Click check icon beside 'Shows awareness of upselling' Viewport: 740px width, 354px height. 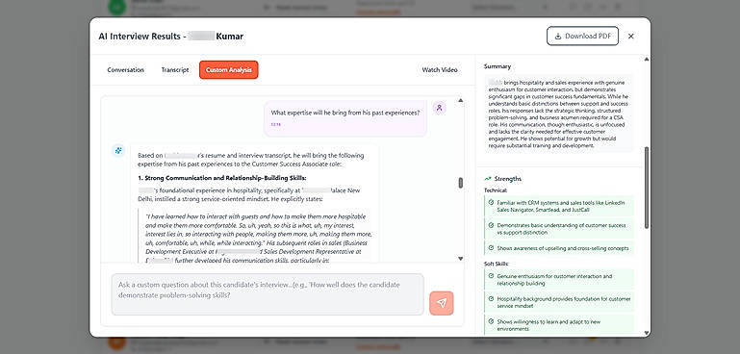492,248
